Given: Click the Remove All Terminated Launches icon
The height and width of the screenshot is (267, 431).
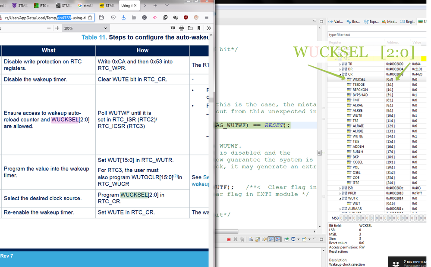Looking at the screenshot, I should 242,239.
